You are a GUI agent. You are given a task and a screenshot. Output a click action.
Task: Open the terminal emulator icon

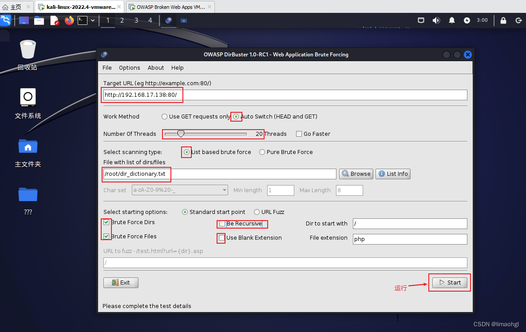click(x=83, y=20)
